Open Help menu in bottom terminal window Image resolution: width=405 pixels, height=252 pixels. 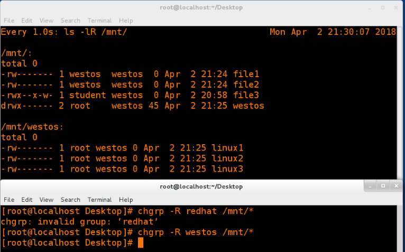[x=126, y=200]
